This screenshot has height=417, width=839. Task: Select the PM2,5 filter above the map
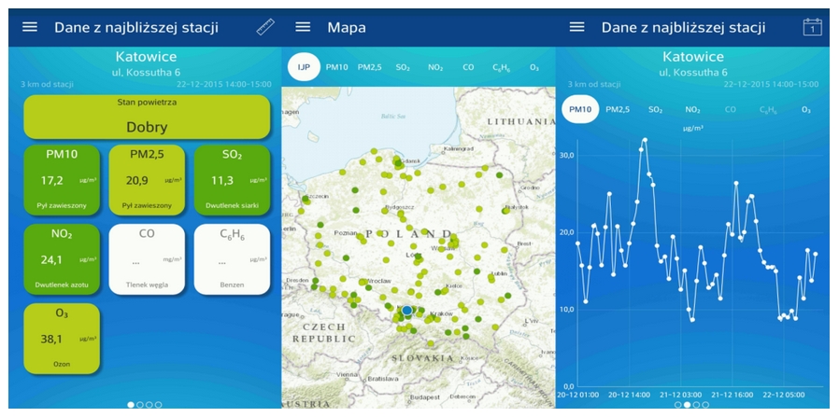click(370, 68)
